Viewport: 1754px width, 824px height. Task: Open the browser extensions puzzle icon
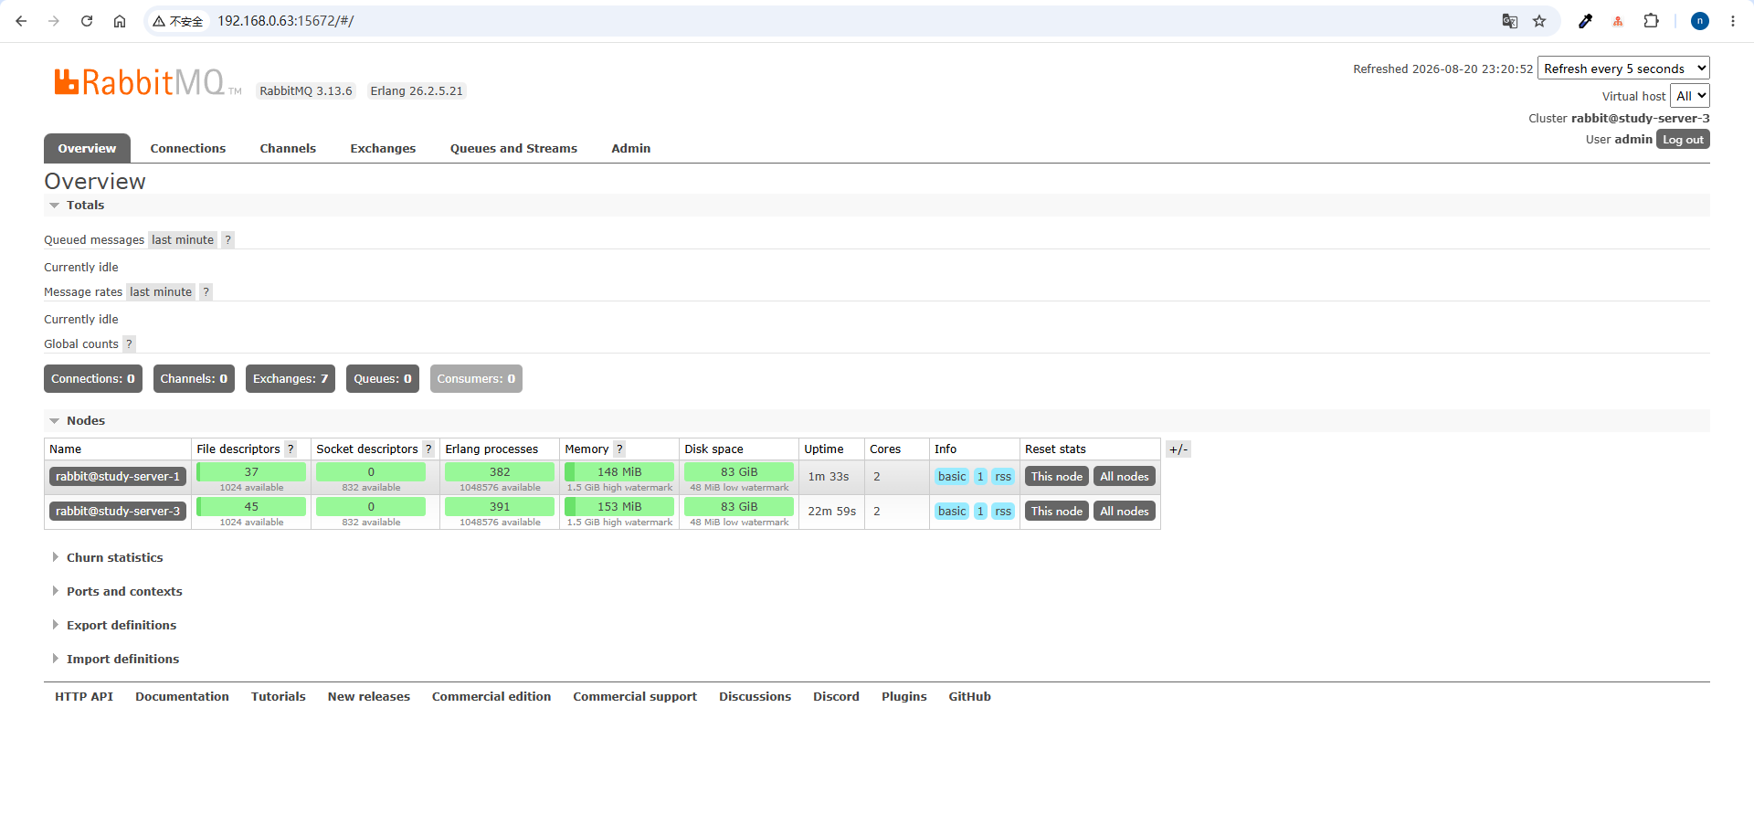pos(1651,21)
